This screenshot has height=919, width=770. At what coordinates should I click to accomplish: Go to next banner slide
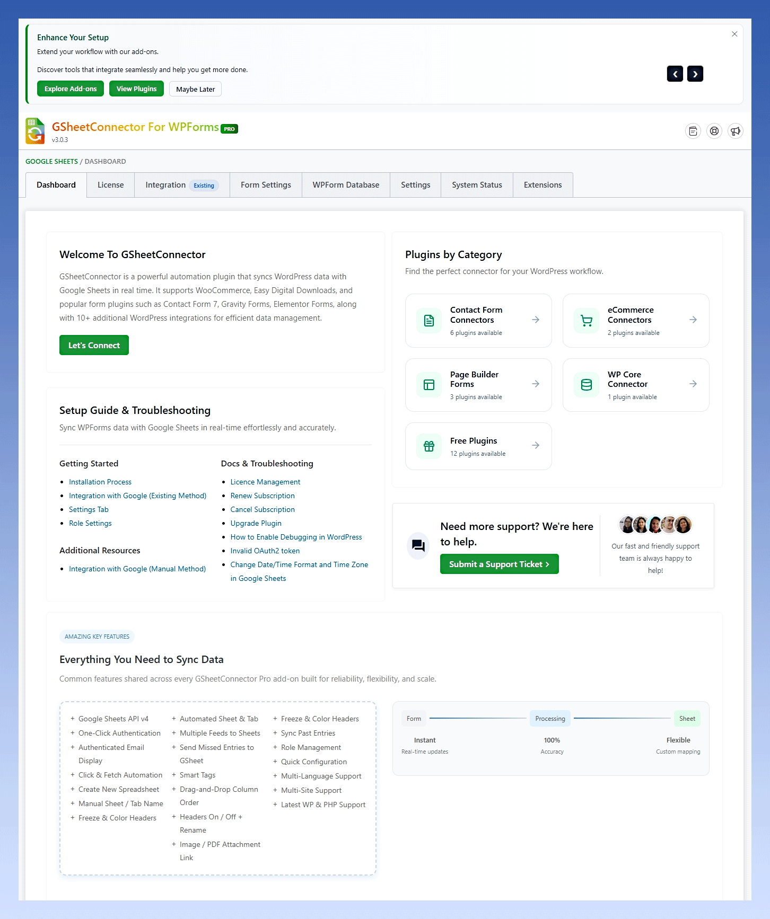[695, 74]
